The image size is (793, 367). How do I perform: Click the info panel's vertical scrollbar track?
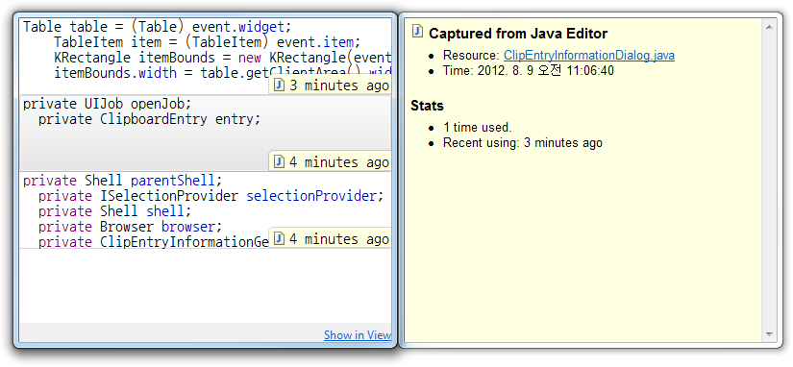click(769, 181)
